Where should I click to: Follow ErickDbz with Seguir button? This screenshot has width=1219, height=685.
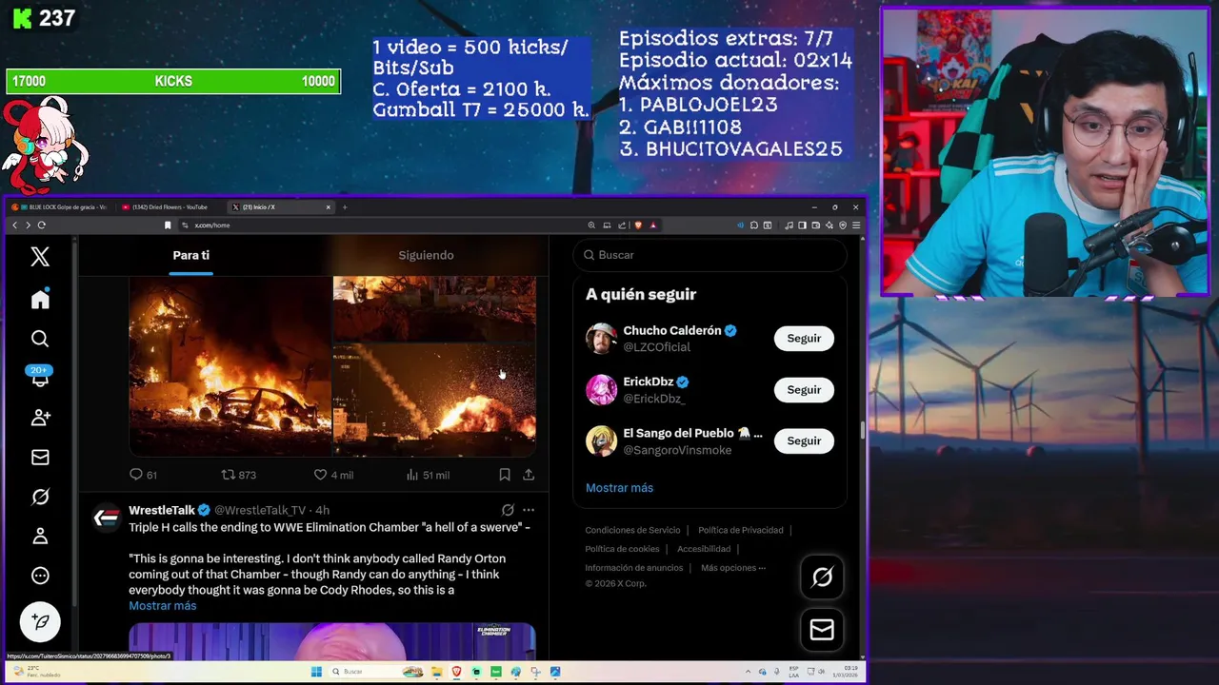pos(804,390)
